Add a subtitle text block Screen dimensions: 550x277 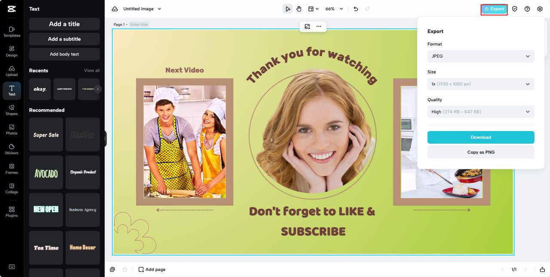[64, 39]
